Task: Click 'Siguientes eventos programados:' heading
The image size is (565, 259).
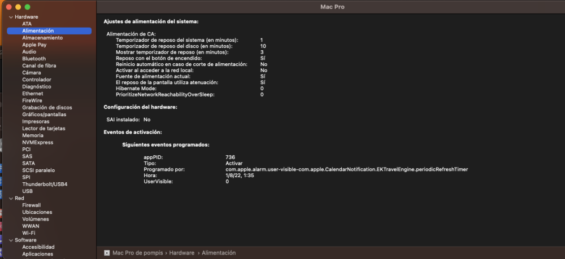Action: [x=166, y=144]
